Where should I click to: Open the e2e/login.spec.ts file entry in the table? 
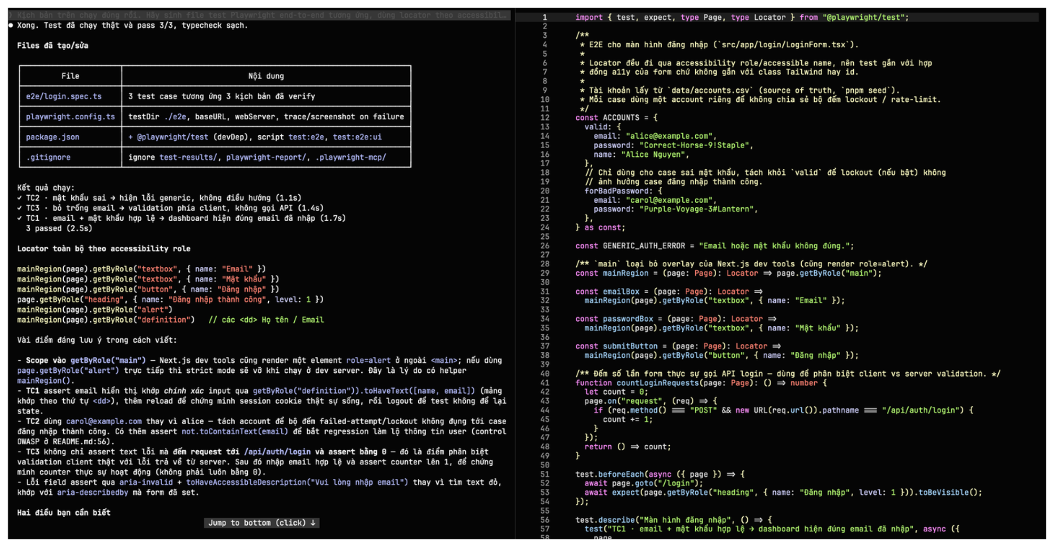pyautogui.click(x=64, y=96)
